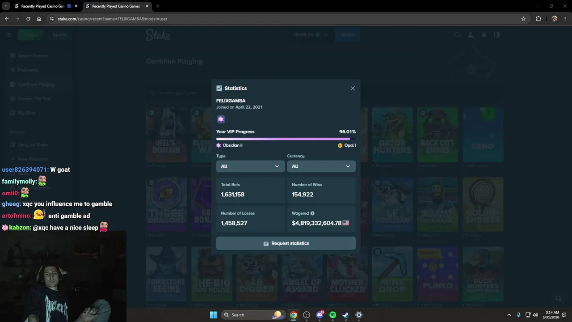Open the Chrome three-dot menu
The image size is (572, 322).
(x=565, y=19)
